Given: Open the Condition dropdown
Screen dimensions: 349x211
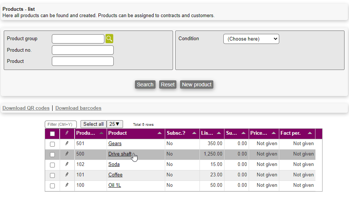Looking at the screenshot, I should pos(251,39).
